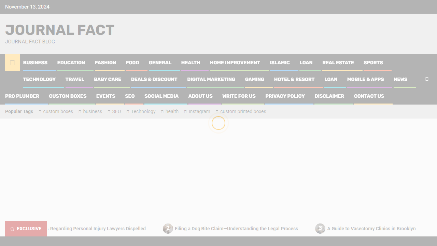The height and width of the screenshot is (246, 437).
Task: Choose the 'Technology' popular tag
Action: [x=143, y=111]
